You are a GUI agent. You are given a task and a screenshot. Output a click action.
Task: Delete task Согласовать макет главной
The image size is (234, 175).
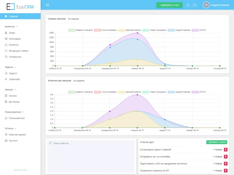click(x=226, y=149)
